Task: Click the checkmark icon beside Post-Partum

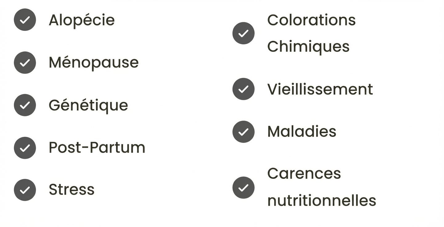Action: click(x=25, y=148)
